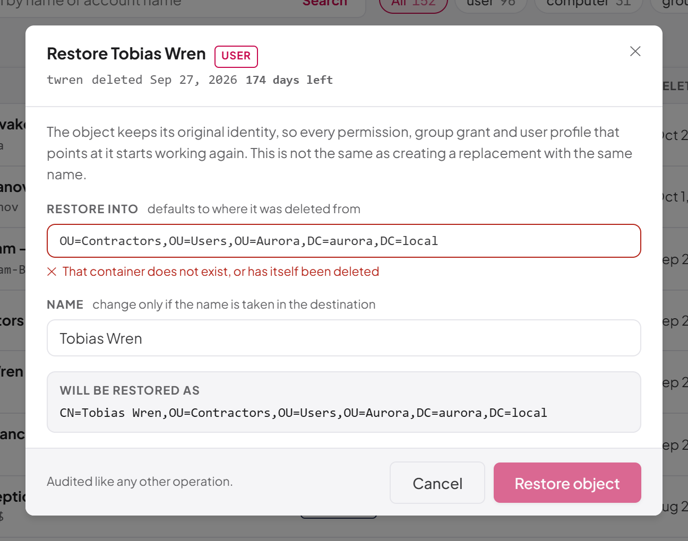
Task: Click the Restore object button
Action: pos(567,483)
